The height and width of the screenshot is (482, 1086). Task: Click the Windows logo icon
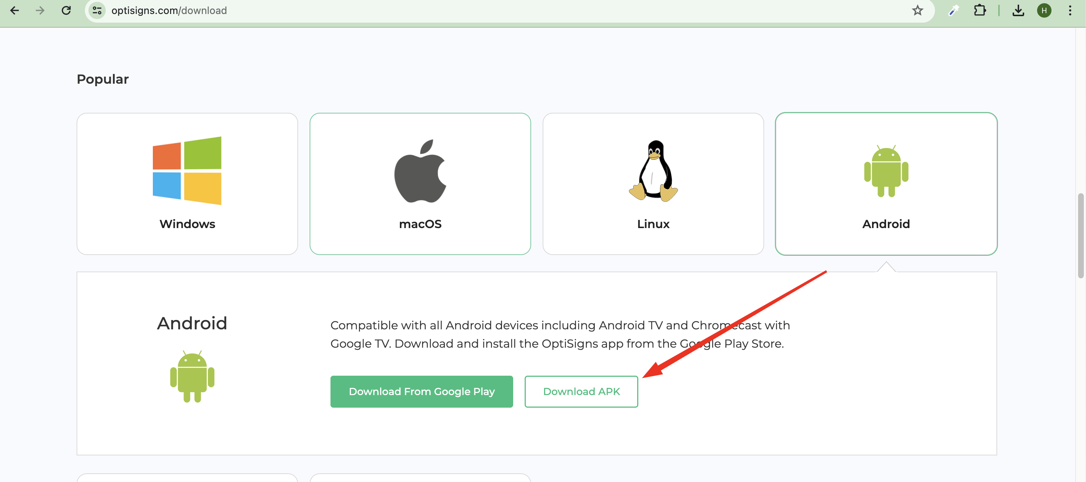point(187,171)
